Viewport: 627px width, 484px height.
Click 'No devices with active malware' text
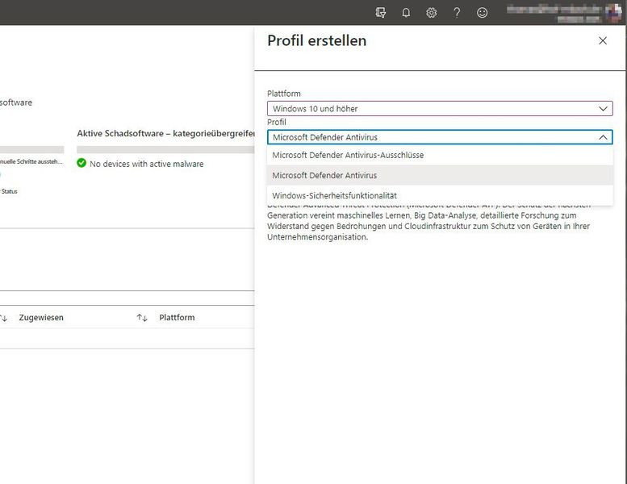[146, 164]
